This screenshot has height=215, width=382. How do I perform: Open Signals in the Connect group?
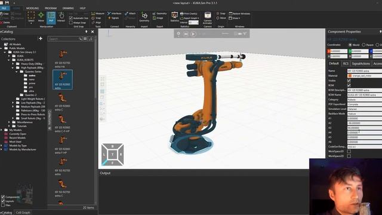113,18
